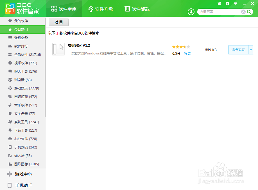Click the 返回 back button
The height and width of the screenshot is (190, 258).
(58, 22)
